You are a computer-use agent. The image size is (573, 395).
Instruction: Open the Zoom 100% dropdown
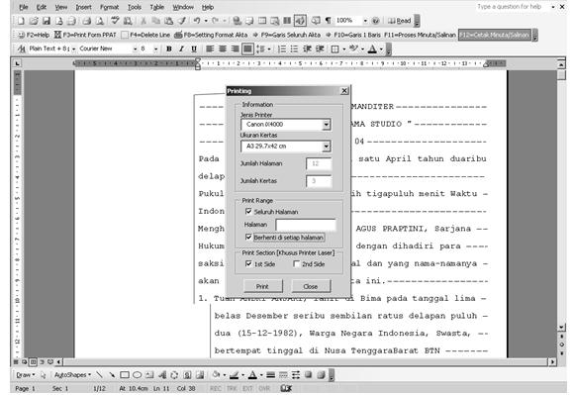[x=365, y=21]
